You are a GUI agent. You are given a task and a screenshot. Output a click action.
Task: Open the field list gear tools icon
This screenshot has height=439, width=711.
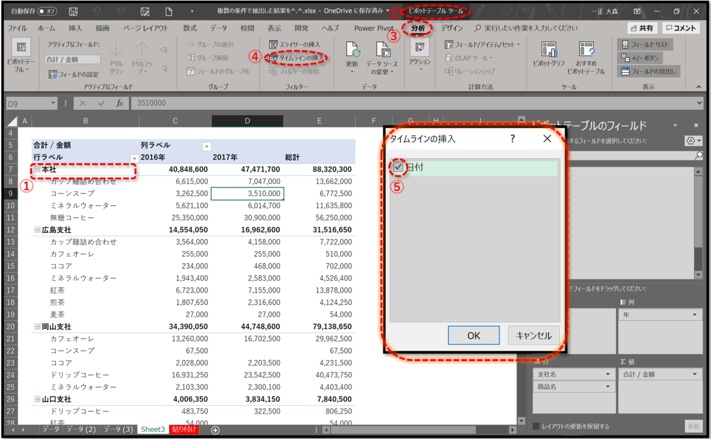(x=692, y=141)
